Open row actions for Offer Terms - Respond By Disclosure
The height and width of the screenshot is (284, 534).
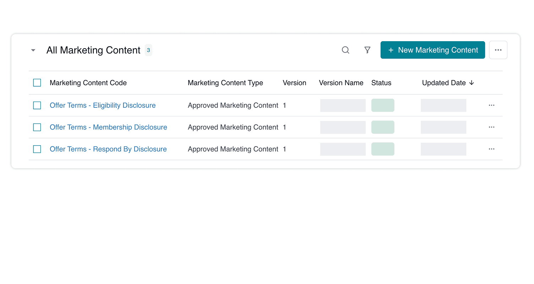tap(491, 149)
